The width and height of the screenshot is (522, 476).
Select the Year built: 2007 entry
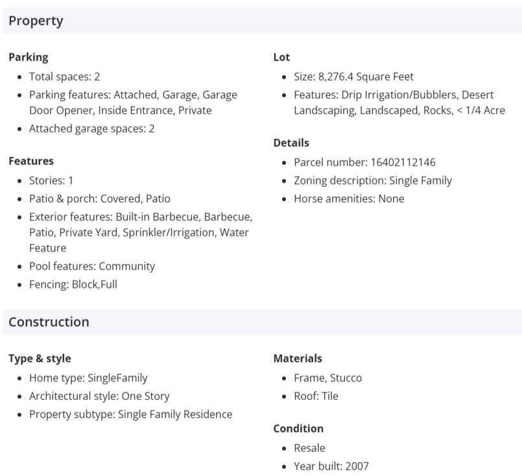[x=331, y=466]
